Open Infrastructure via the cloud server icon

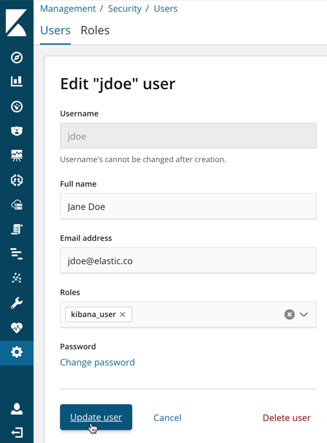coord(17,205)
